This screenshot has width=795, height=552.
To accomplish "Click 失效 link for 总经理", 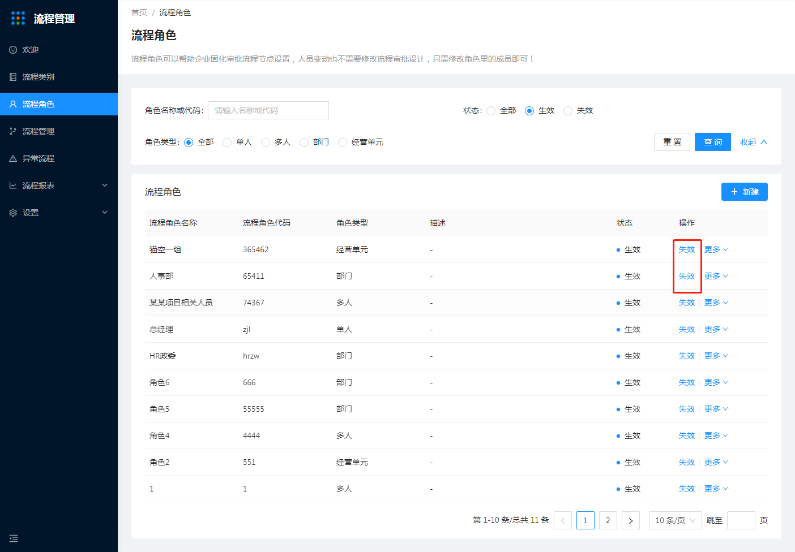I will (x=687, y=329).
